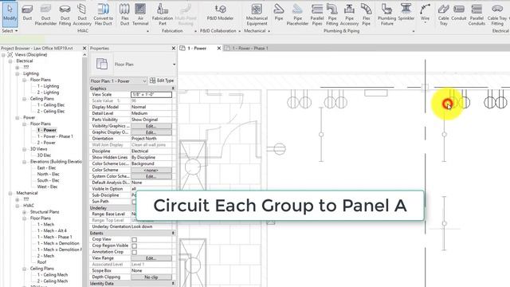Click the Color Scheme none button
Viewport: 510px width, 287px height.
(x=151, y=170)
